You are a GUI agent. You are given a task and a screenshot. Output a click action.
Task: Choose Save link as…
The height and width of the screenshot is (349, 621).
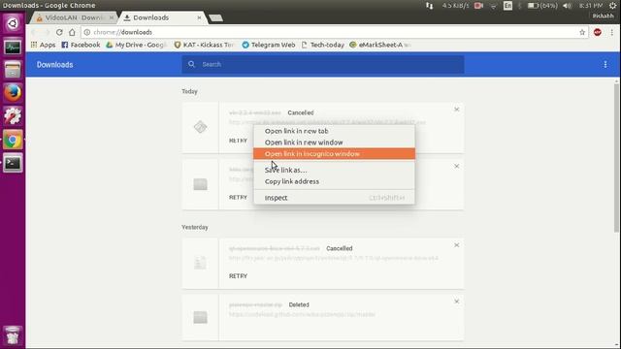(334, 171)
